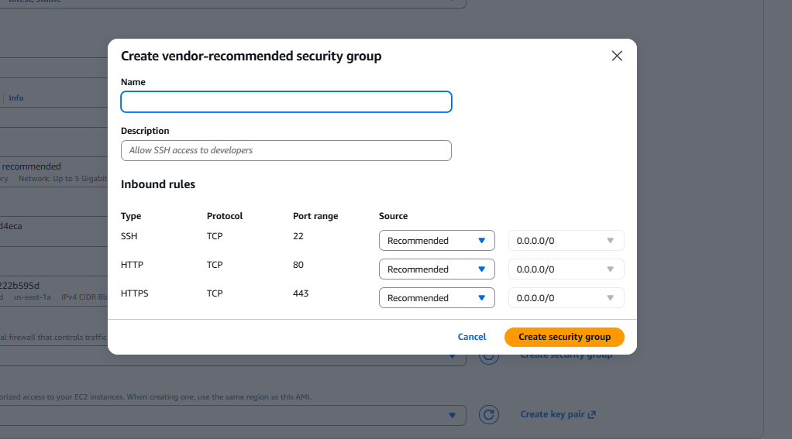
Task: Click the Info link in background page
Action: click(x=16, y=98)
